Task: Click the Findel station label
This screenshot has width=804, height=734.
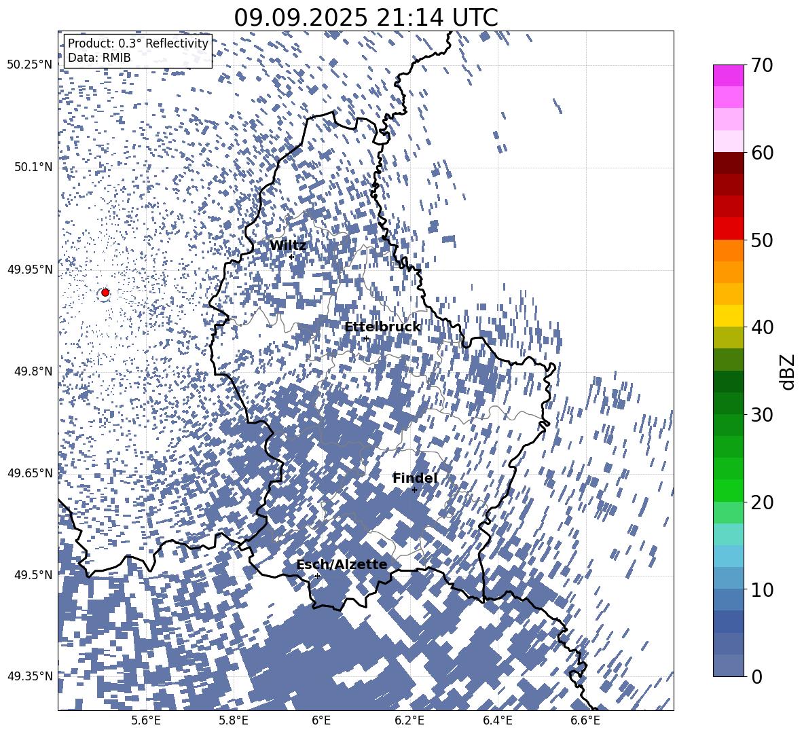Action: coord(415,478)
